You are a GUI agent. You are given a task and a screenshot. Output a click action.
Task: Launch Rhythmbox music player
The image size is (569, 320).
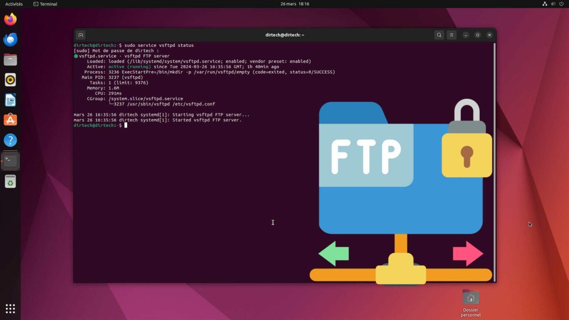coord(10,79)
